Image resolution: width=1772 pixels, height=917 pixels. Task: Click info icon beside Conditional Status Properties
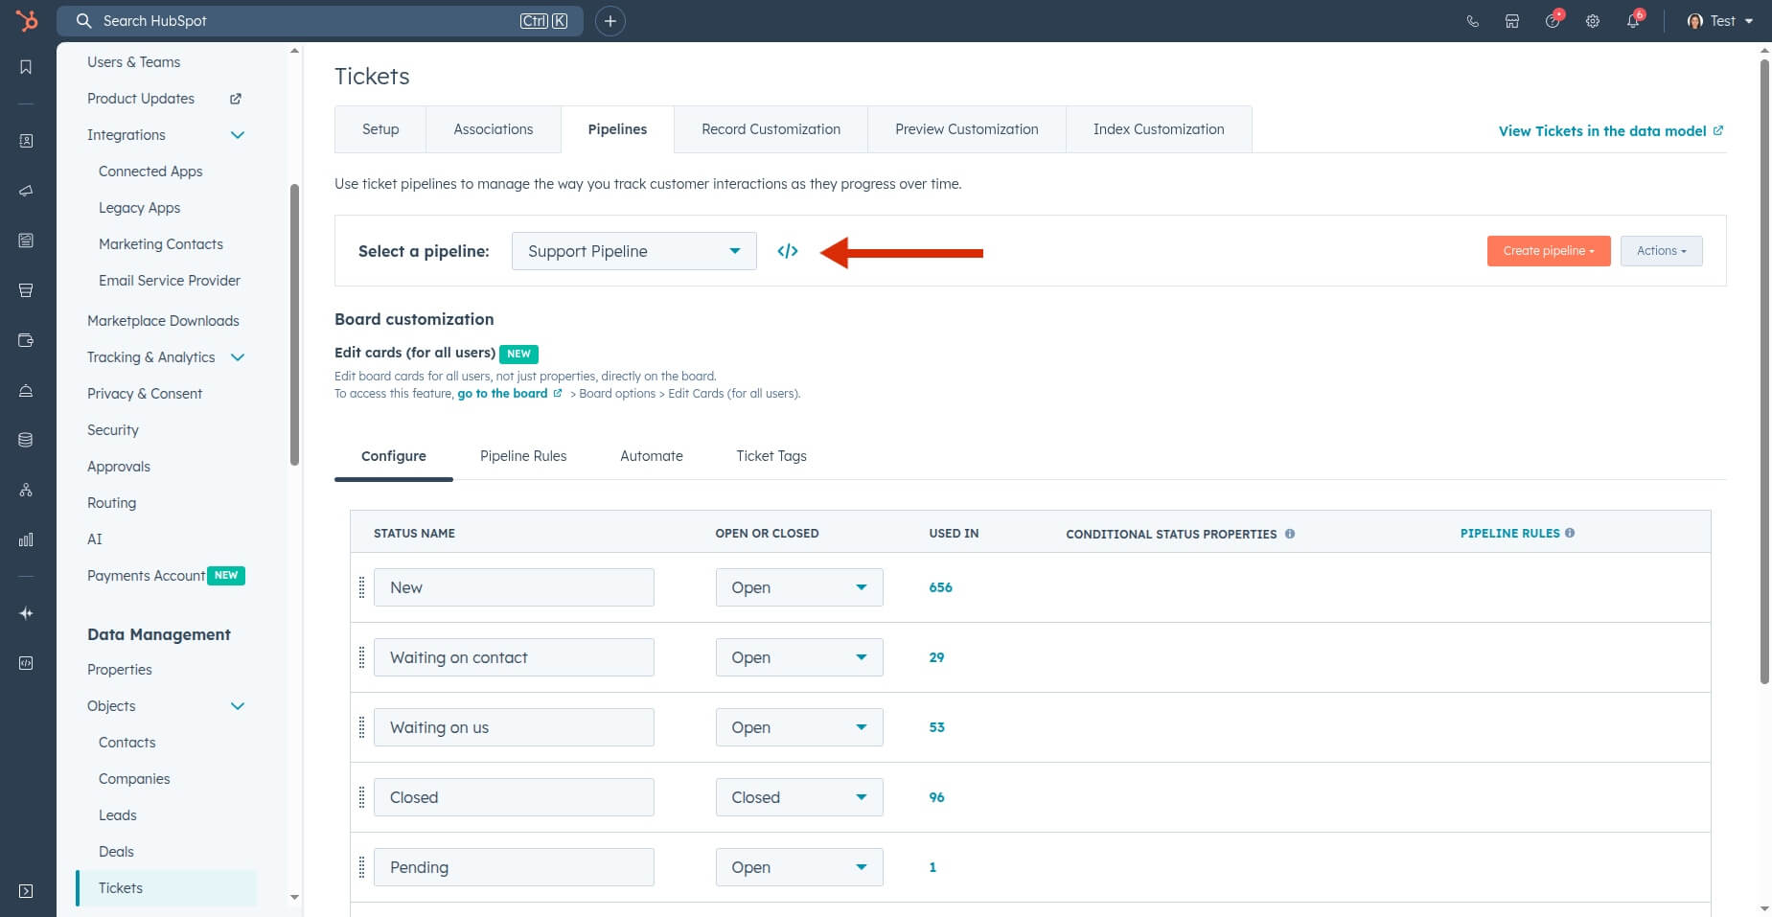click(1290, 534)
